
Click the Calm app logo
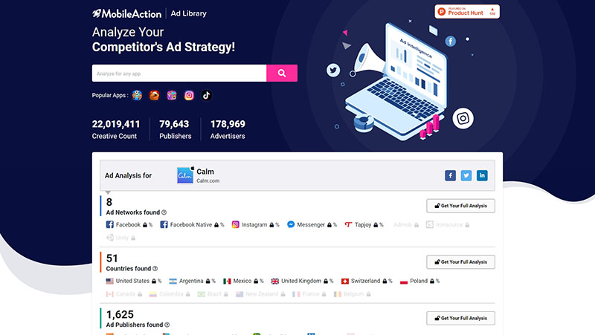pyautogui.click(x=184, y=175)
